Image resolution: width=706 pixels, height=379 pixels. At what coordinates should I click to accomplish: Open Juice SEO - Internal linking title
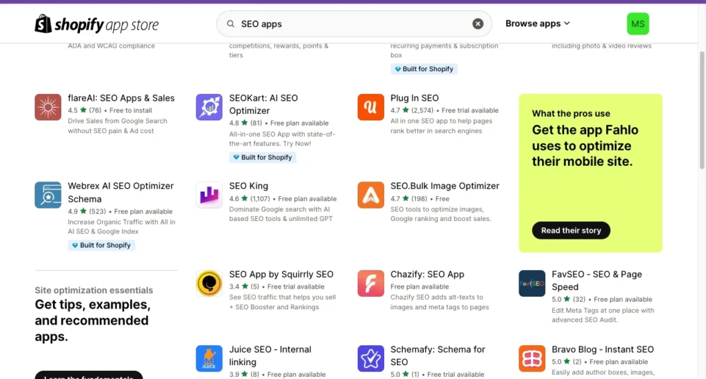point(270,356)
